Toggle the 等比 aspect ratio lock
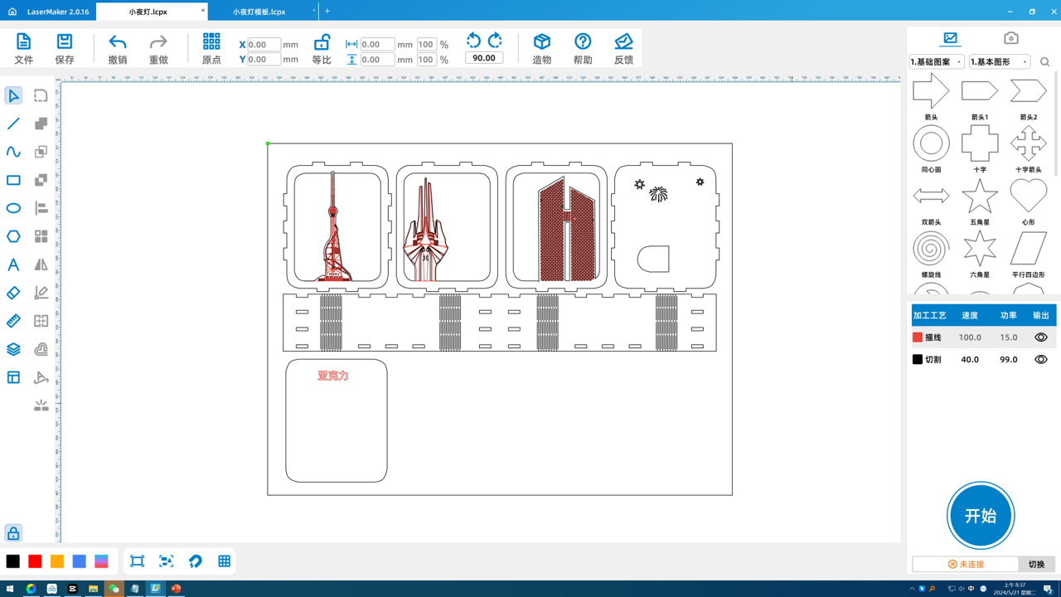This screenshot has height=597, width=1061. pyautogui.click(x=322, y=48)
